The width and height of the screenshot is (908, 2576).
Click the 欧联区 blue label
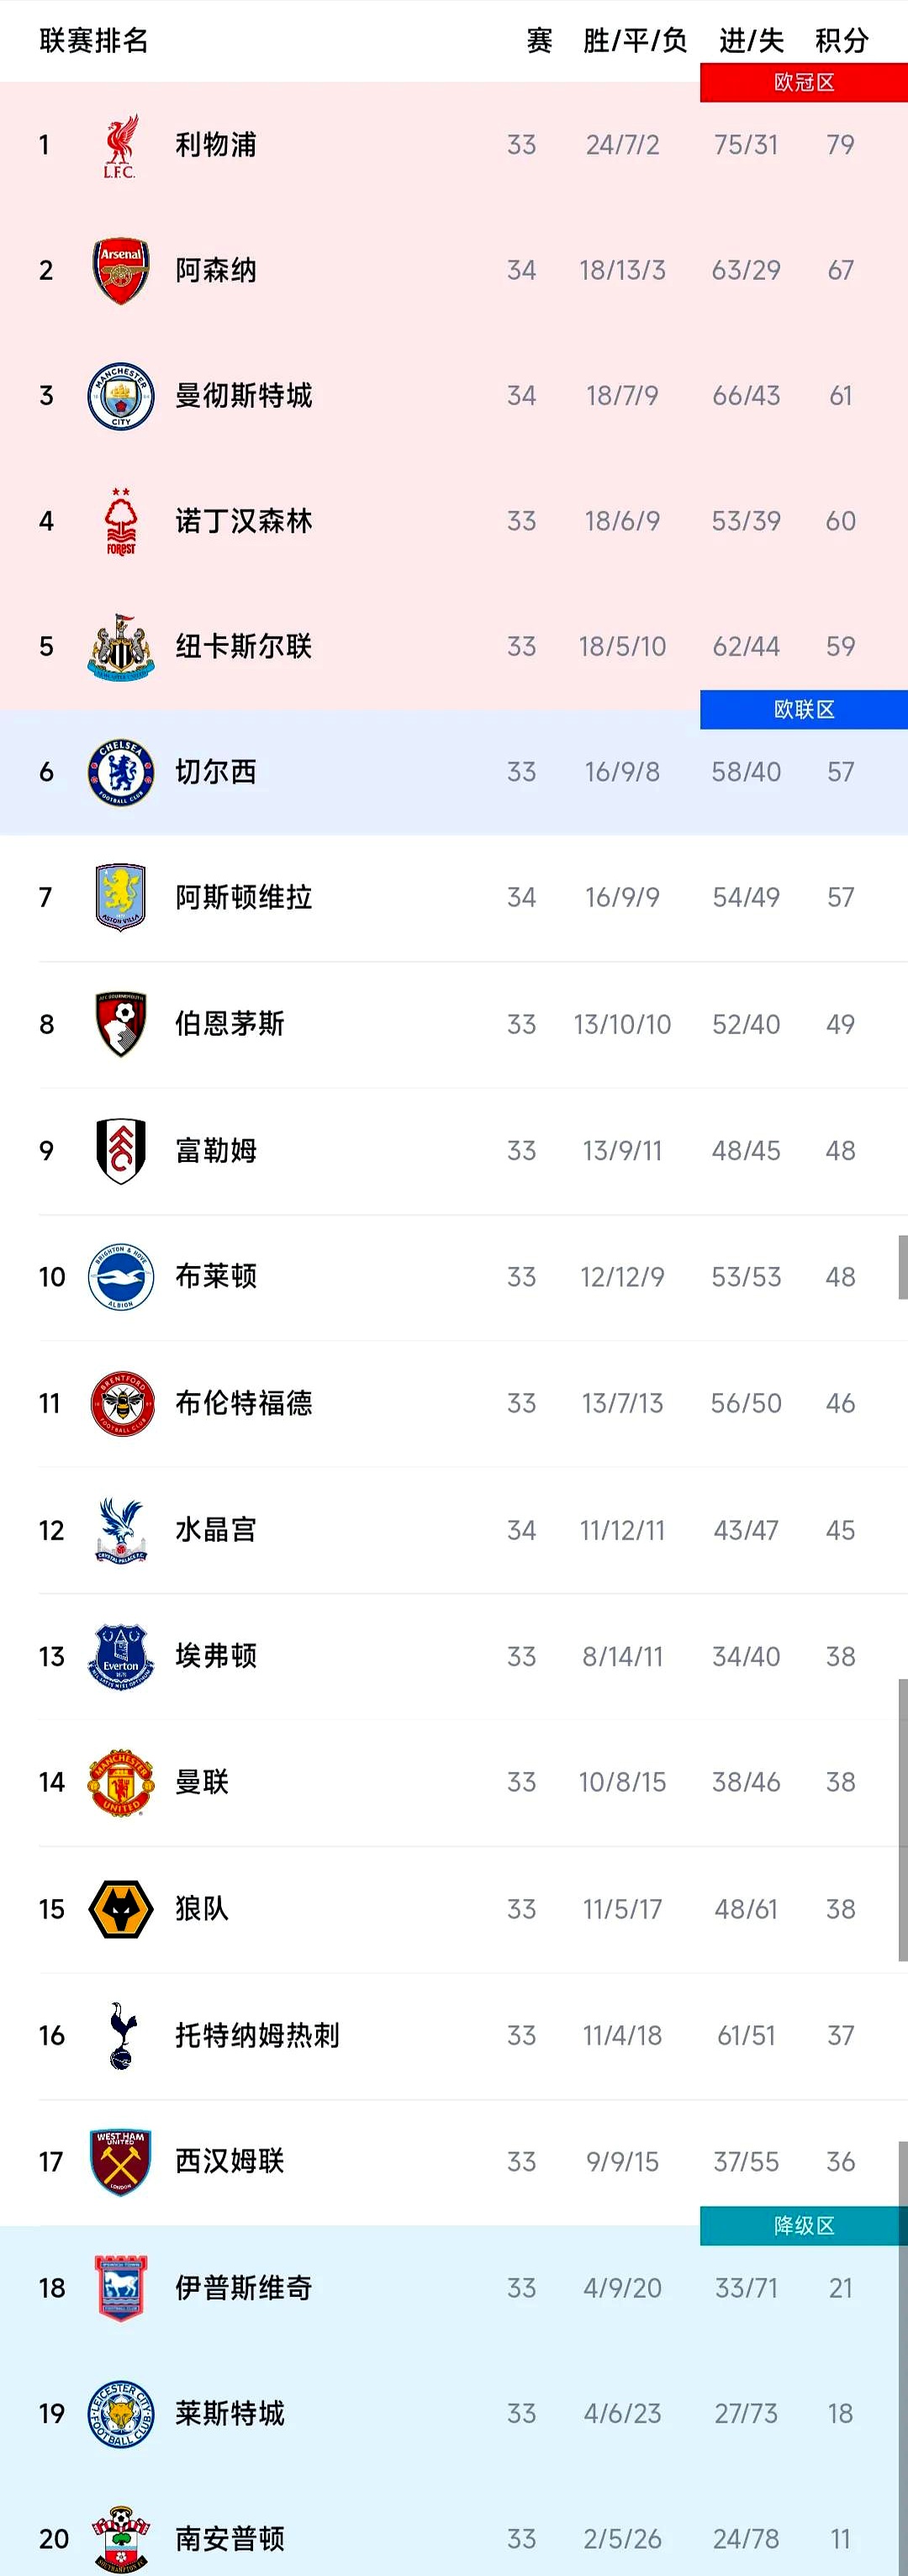(803, 710)
